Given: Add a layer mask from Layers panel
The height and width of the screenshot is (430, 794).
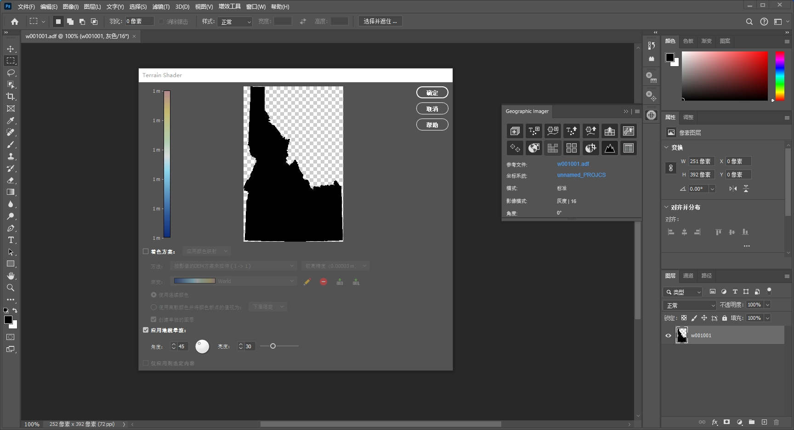Looking at the screenshot, I should click(726, 422).
